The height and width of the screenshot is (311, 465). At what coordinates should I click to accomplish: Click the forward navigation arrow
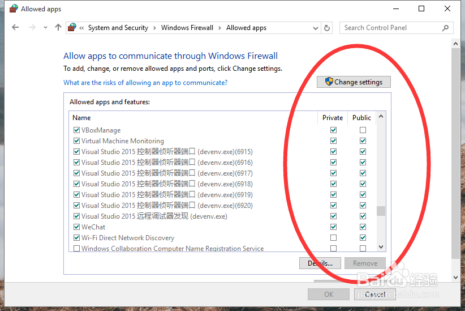[32, 28]
